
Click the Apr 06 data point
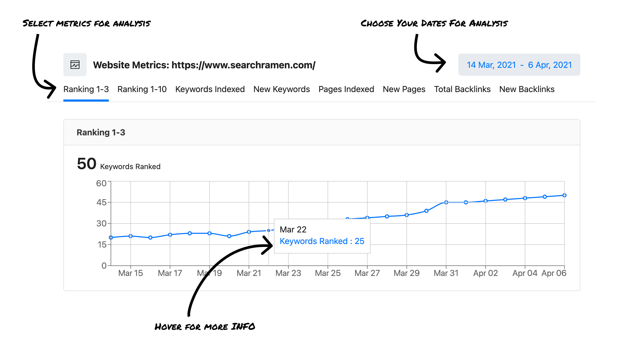point(564,196)
